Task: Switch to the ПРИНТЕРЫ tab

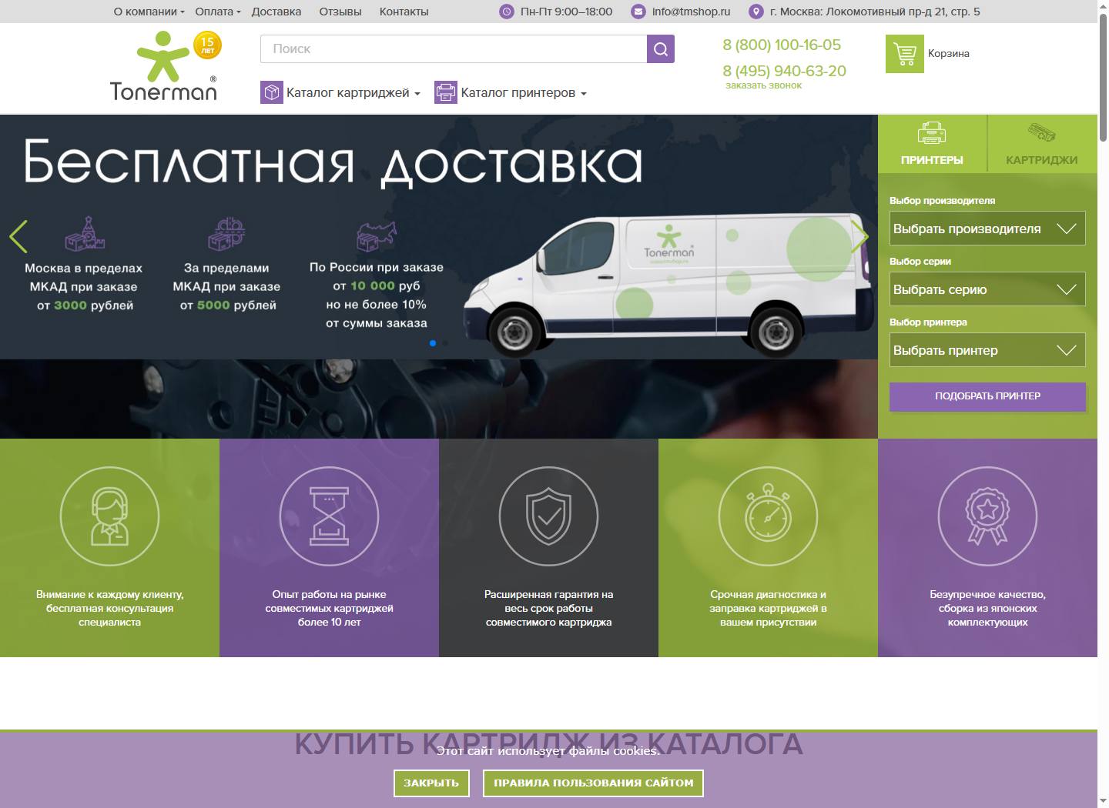Action: click(932, 144)
